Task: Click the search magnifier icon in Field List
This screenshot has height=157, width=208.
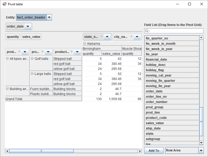Action: pos(147,31)
